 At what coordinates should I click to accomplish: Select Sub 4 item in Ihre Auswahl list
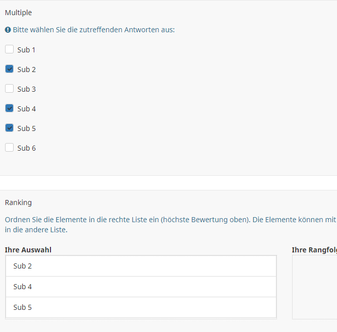point(141,287)
